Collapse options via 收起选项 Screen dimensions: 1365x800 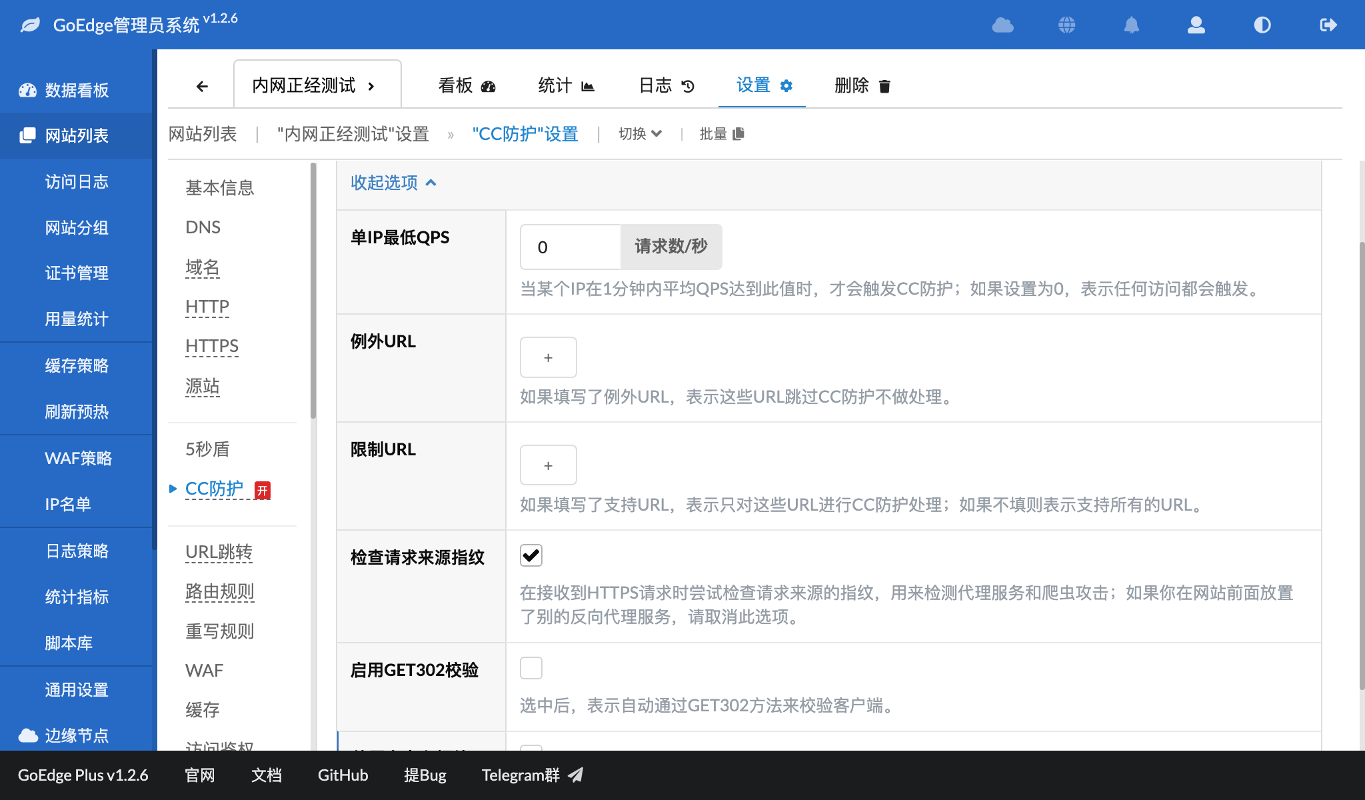[393, 183]
